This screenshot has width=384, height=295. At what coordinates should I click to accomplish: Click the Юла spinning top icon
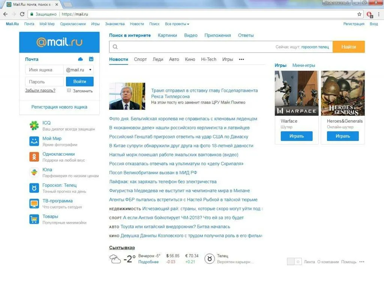[34, 172]
